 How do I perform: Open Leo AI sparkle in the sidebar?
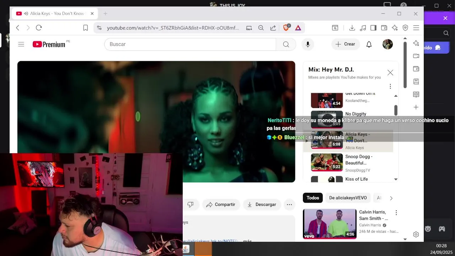pos(416,43)
